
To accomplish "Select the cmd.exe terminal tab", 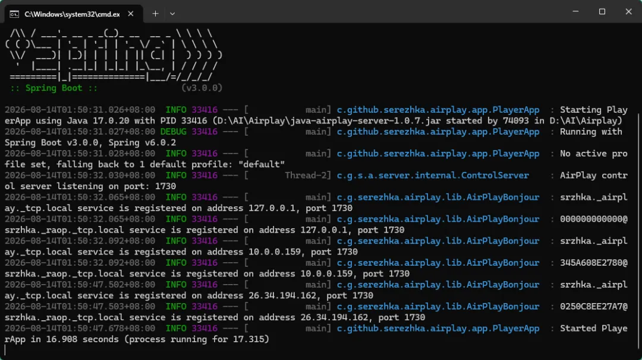I will click(x=74, y=14).
